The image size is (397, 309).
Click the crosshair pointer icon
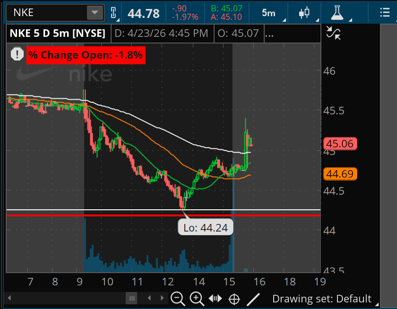(x=234, y=299)
